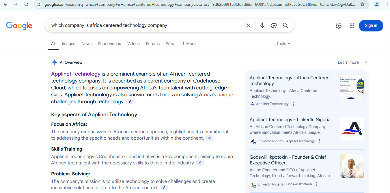Click the 'Key aspects of Applinet Technology:' heading

pyautogui.click(x=95, y=115)
